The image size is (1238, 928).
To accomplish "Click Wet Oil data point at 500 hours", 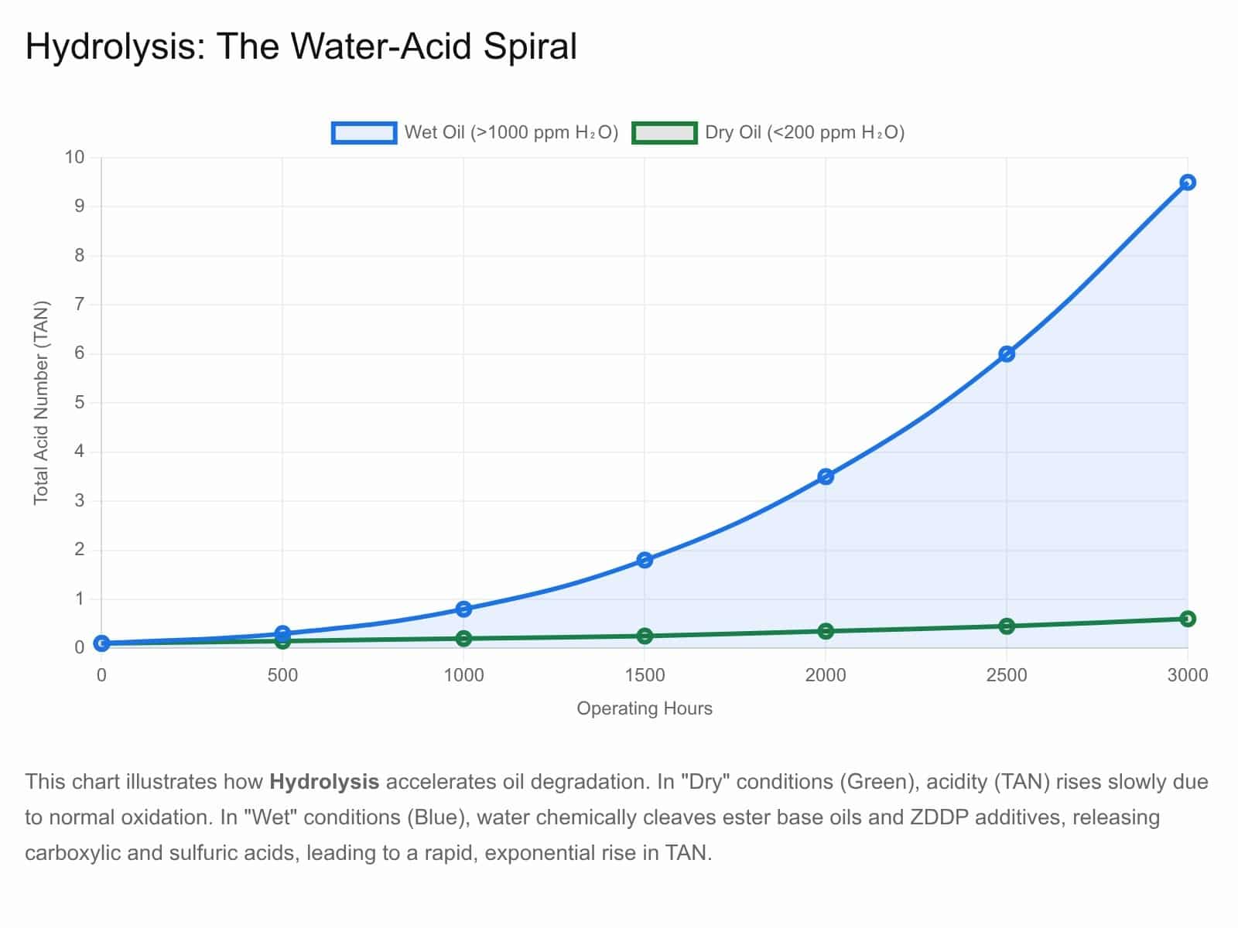I will click(x=282, y=633).
